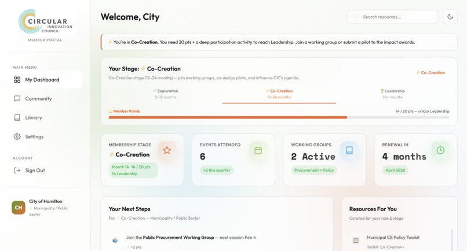The width and height of the screenshot is (467, 251).
Task: Click the Month 14 to Leadership green pill
Action: click(133, 170)
